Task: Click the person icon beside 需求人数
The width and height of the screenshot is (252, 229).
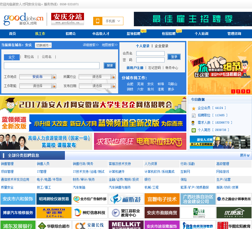Action: point(193,123)
